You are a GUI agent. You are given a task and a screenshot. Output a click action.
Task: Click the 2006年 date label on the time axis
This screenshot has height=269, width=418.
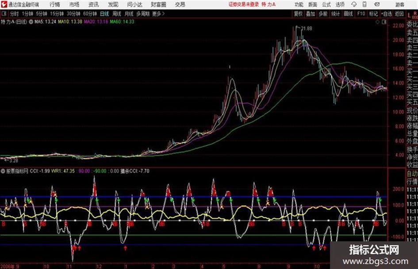click(8, 266)
